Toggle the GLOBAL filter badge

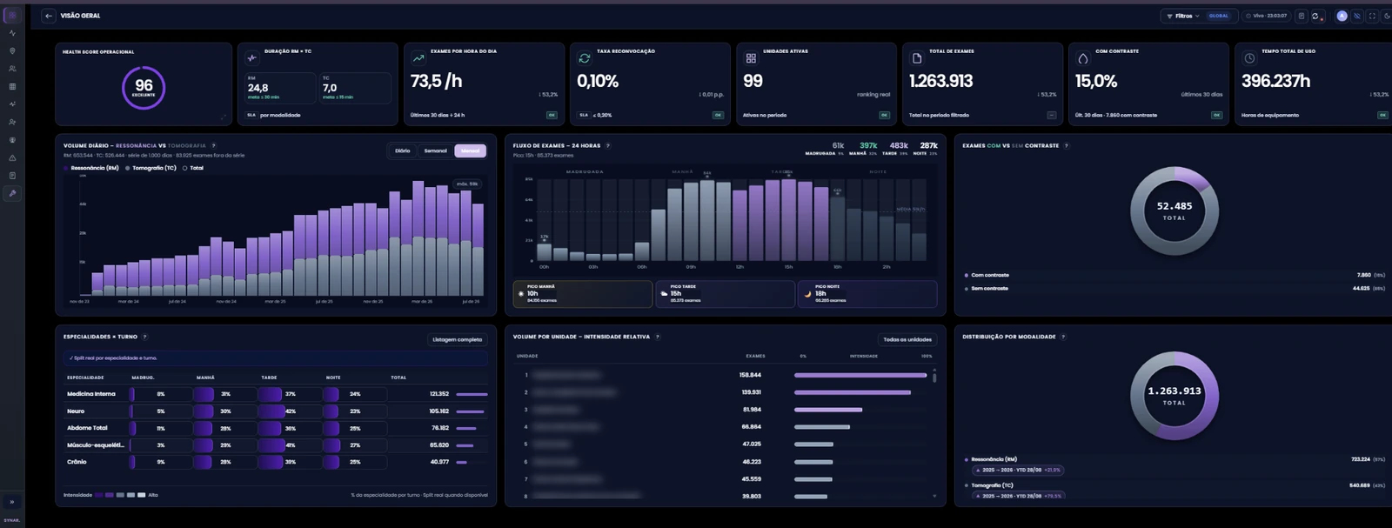(1219, 16)
